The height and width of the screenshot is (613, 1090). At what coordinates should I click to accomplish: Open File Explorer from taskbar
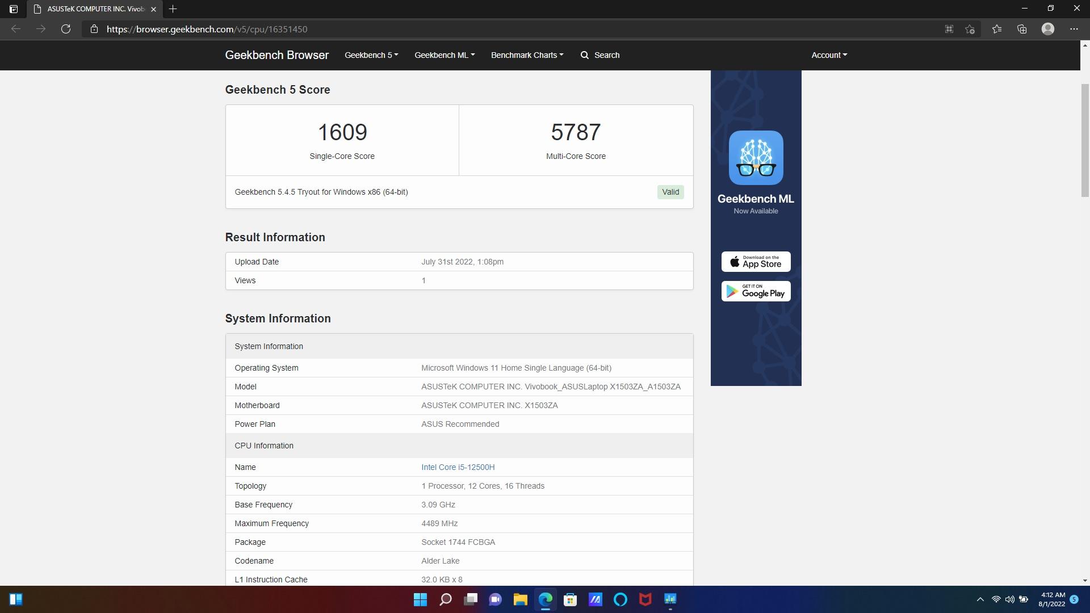click(520, 599)
